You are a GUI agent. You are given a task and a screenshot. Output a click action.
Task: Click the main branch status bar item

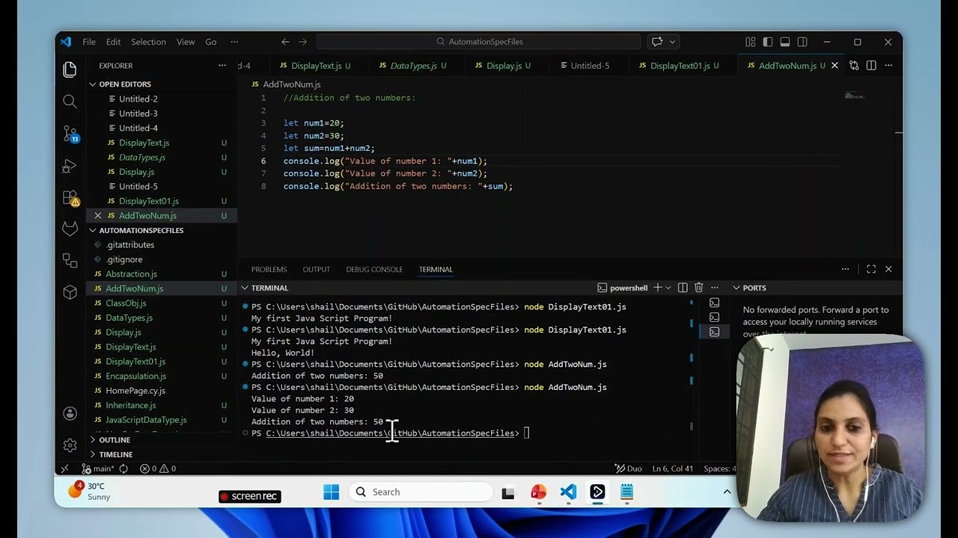click(x=99, y=469)
